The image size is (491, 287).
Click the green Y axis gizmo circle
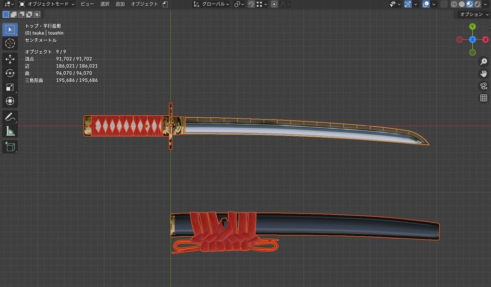[x=472, y=26]
